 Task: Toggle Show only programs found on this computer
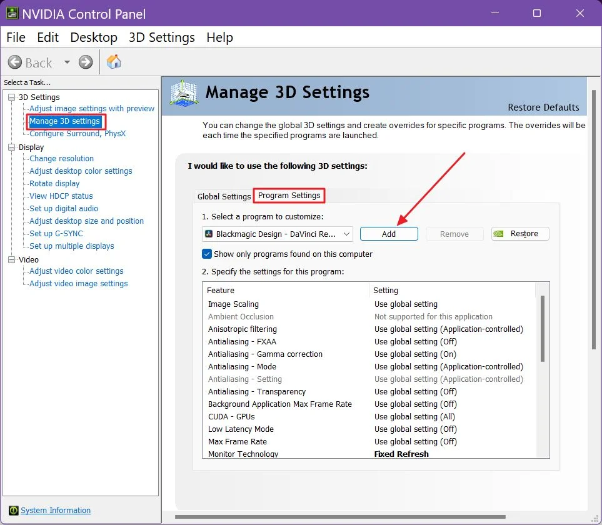point(206,254)
